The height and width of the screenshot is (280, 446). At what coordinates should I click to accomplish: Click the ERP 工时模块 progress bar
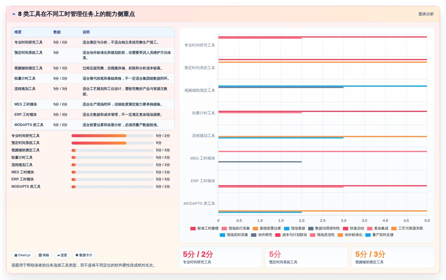pos(112,180)
